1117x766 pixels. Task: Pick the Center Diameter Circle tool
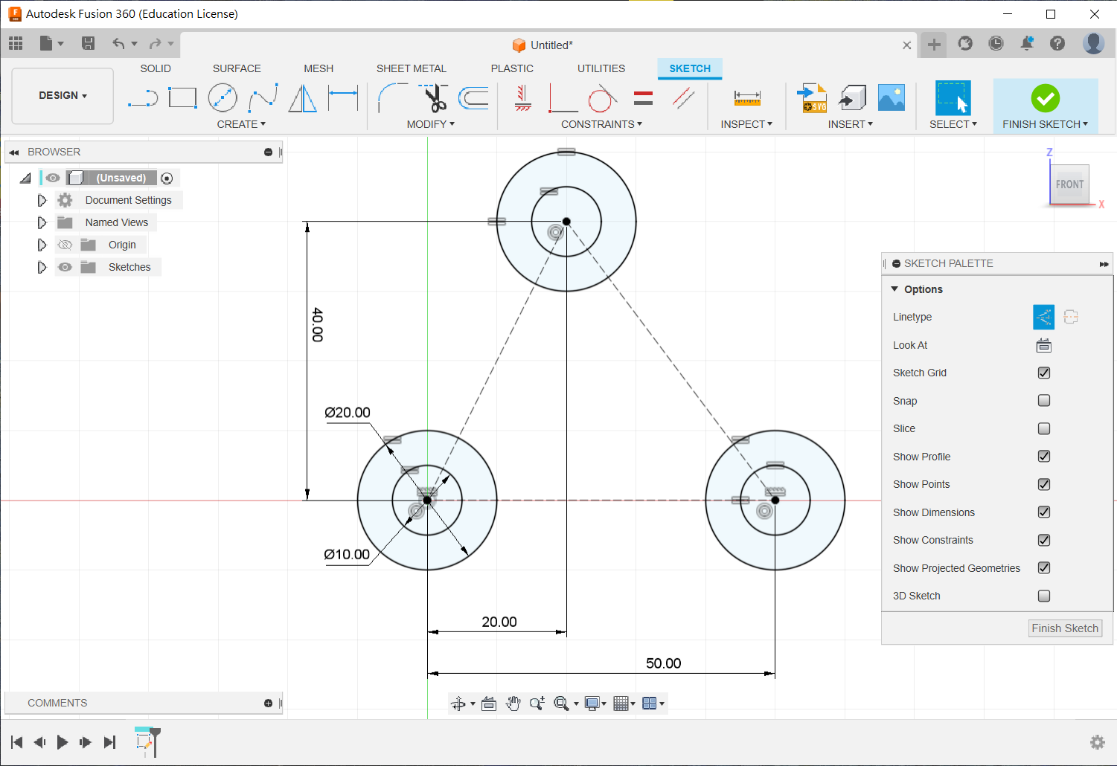tap(223, 98)
